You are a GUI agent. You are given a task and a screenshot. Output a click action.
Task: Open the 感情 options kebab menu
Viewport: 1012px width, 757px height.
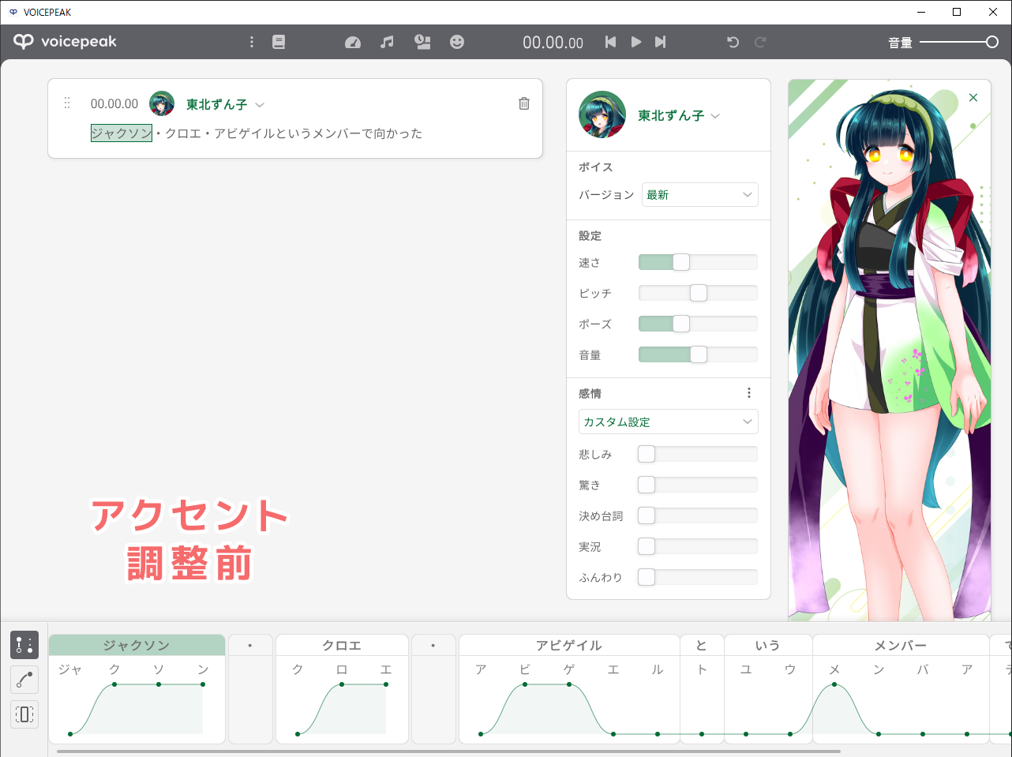749,392
